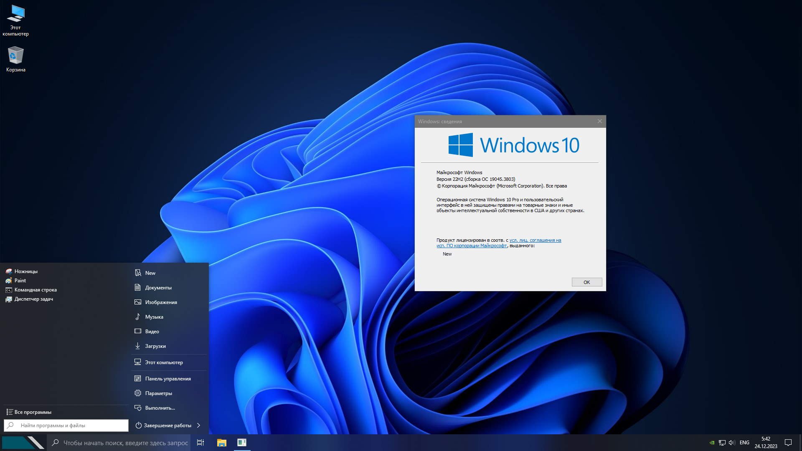Click Выполнить menu entry

[x=160, y=408]
